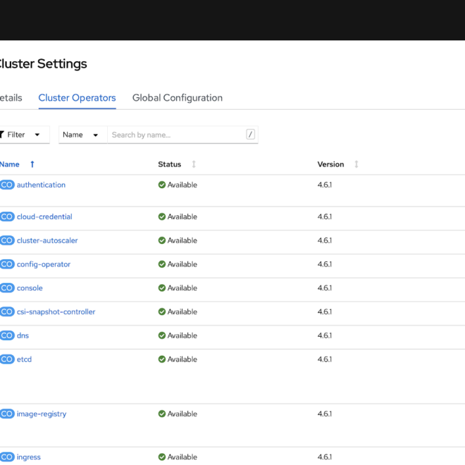Click the CO badge beside csi-snapshot-controller
465x465 pixels.
pos(7,311)
